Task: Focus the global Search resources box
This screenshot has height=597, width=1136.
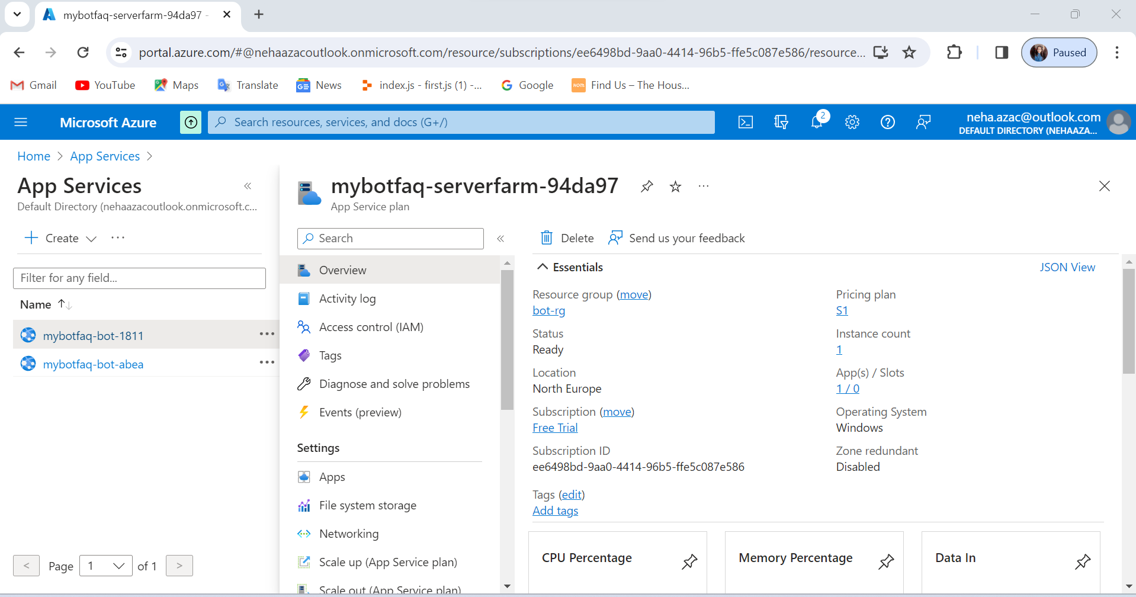Action: 461,122
